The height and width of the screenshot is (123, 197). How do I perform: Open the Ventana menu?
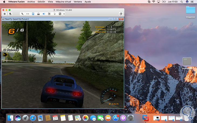tap(78, 2)
